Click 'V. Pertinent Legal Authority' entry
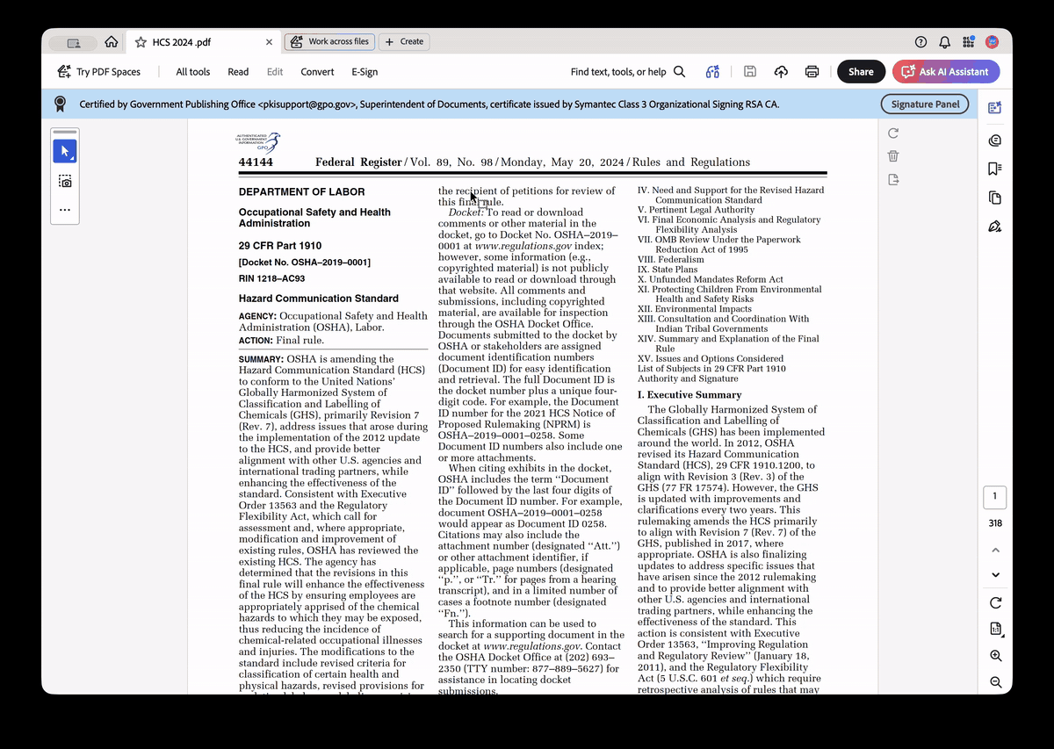1054x749 pixels. click(x=696, y=210)
